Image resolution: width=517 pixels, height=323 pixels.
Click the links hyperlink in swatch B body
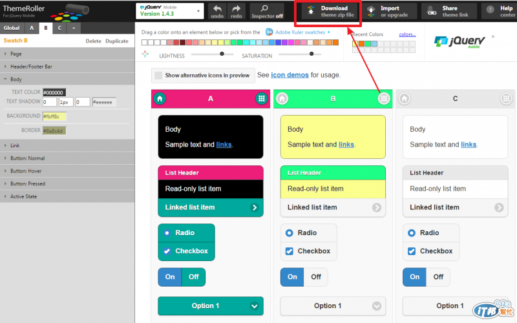(x=346, y=144)
